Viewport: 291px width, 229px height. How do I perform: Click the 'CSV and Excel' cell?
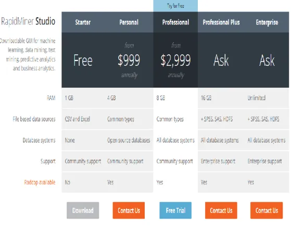[77, 119]
